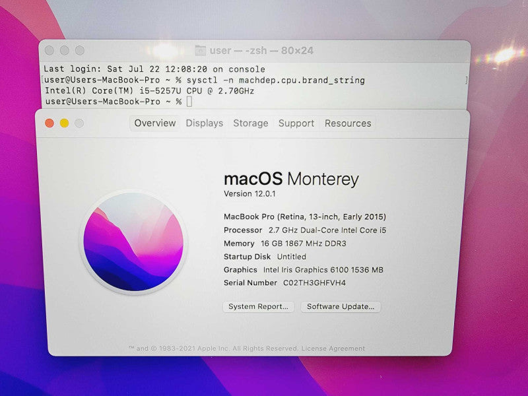528x396 pixels.
Task: Click the System Report... button
Action: [258, 306]
